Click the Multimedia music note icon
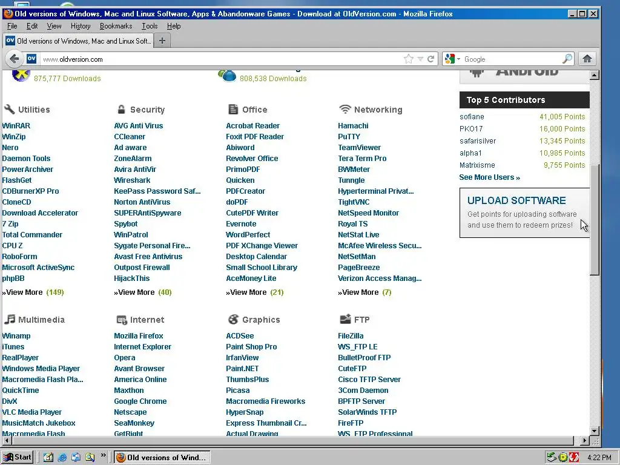This screenshot has width=620, height=465. (x=10, y=319)
